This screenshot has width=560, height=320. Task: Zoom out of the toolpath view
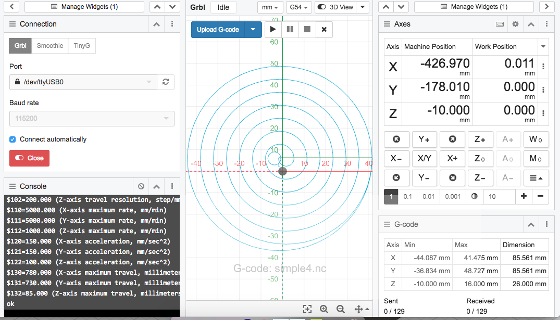(340, 309)
